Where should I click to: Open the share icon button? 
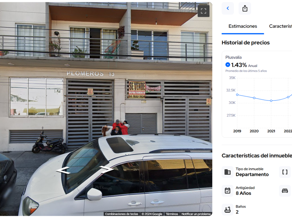[x=245, y=8]
